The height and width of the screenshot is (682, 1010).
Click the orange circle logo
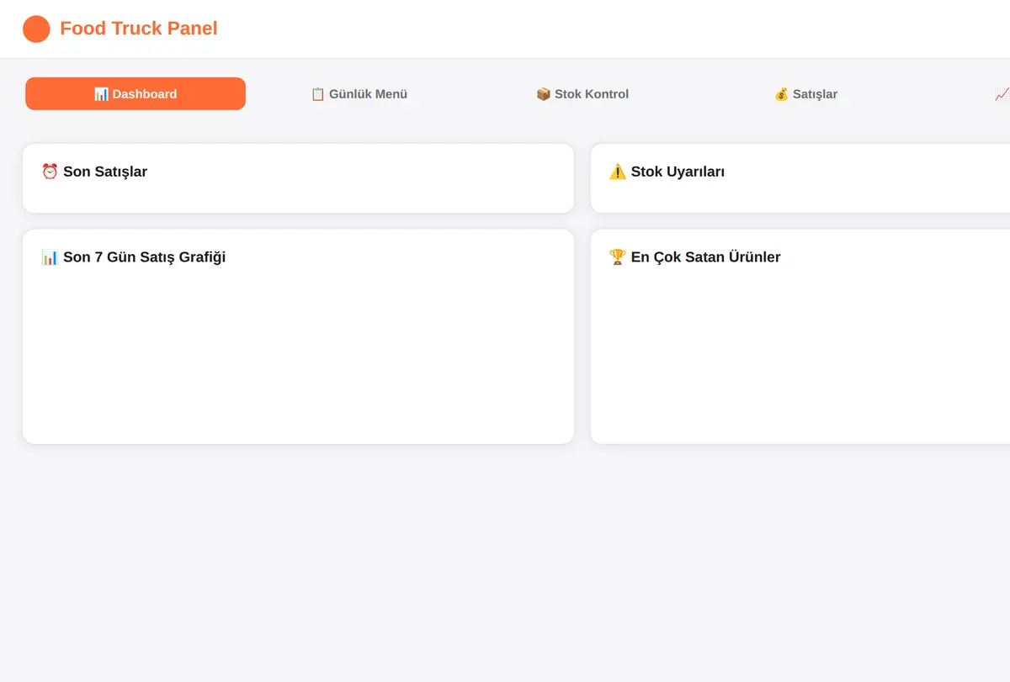(x=36, y=29)
